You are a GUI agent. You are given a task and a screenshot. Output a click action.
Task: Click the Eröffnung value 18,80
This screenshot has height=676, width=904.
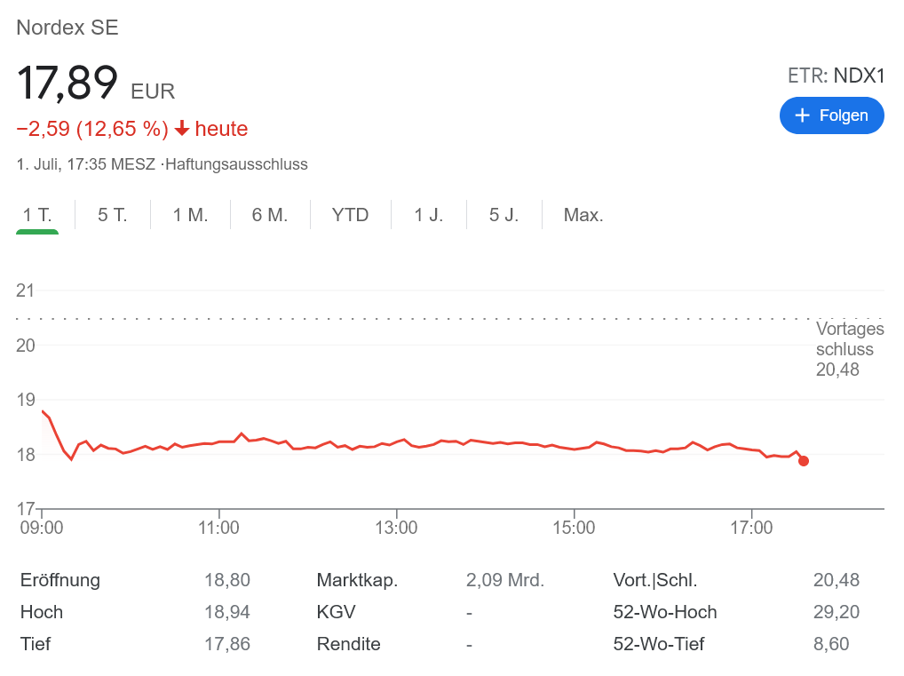(x=226, y=580)
